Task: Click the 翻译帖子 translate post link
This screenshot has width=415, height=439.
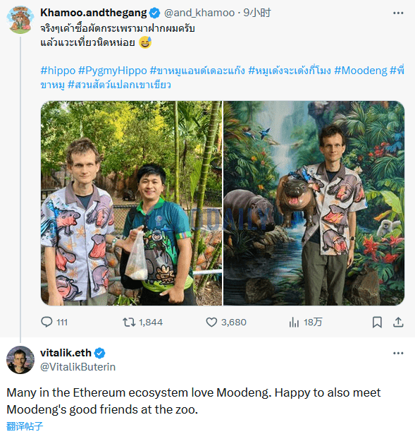Action: click(25, 426)
